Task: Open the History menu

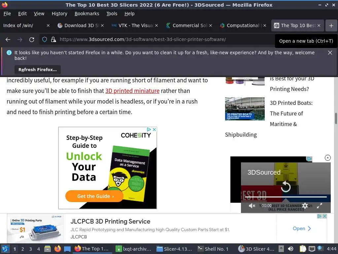Action: click(x=59, y=14)
